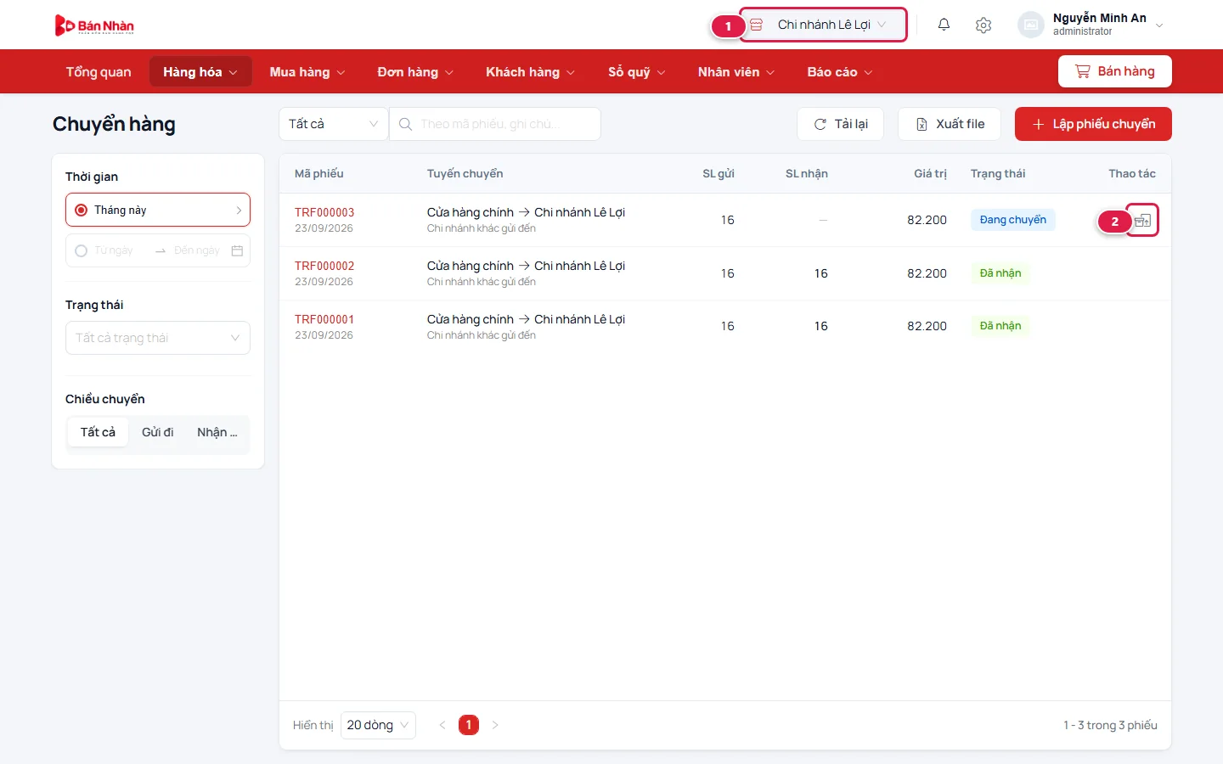
Task: Click the Đã nhận badge for TRF000002
Action: pyautogui.click(x=1000, y=273)
